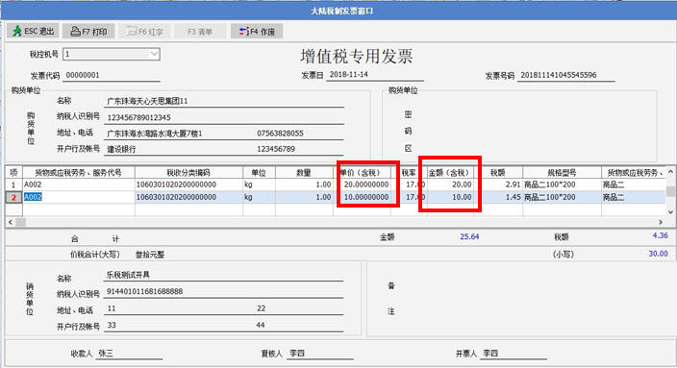Image resolution: width=677 pixels, height=368 pixels.
Task: Click 开票人 field 李四
Action: [514, 354]
